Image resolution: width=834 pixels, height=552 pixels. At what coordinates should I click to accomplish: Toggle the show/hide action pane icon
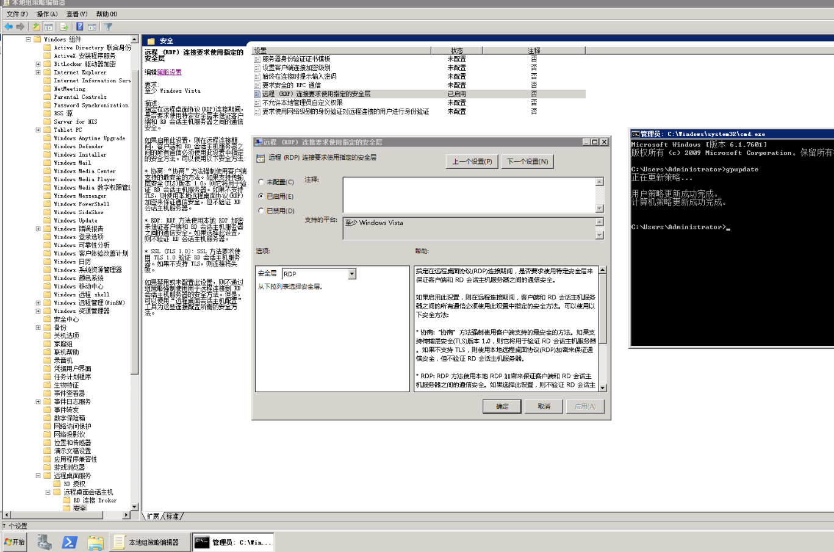pos(92,26)
